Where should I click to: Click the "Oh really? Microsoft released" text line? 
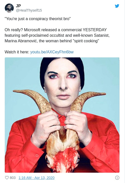coord(56,30)
